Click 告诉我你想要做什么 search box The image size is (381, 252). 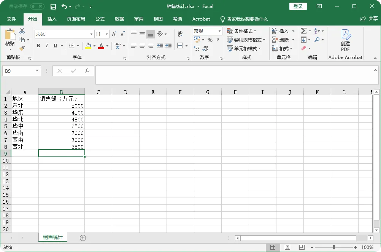click(x=244, y=19)
